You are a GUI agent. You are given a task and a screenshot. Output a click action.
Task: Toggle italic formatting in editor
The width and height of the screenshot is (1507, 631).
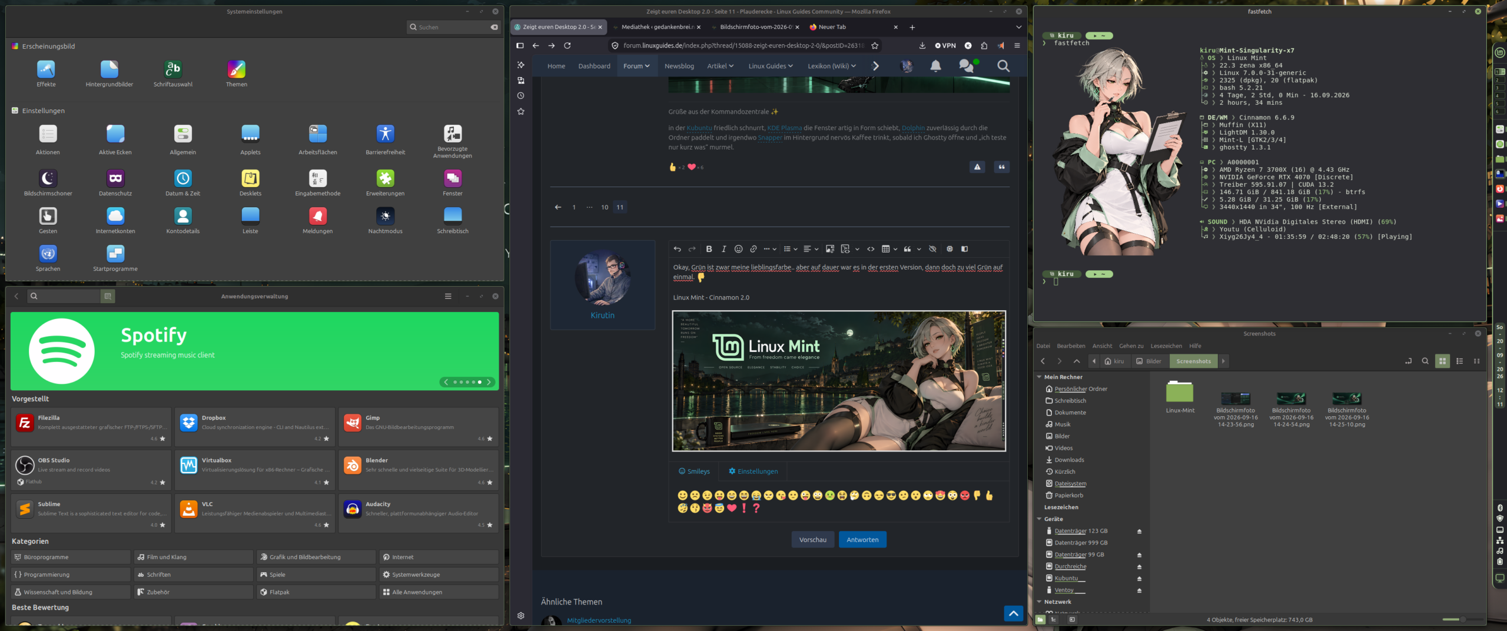(723, 249)
